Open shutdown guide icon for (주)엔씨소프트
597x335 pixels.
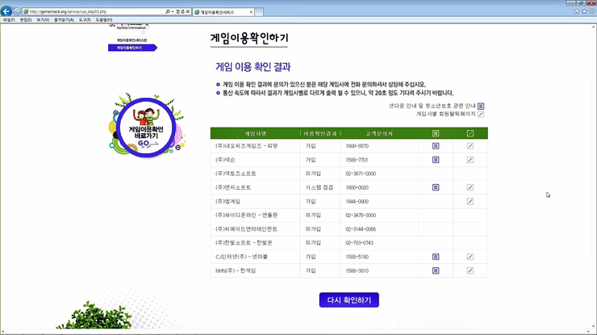click(436, 187)
